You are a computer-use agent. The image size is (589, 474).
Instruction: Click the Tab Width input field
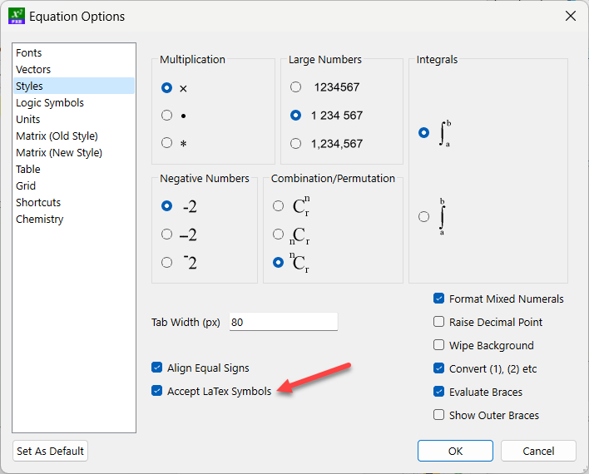tap(283, 322)
